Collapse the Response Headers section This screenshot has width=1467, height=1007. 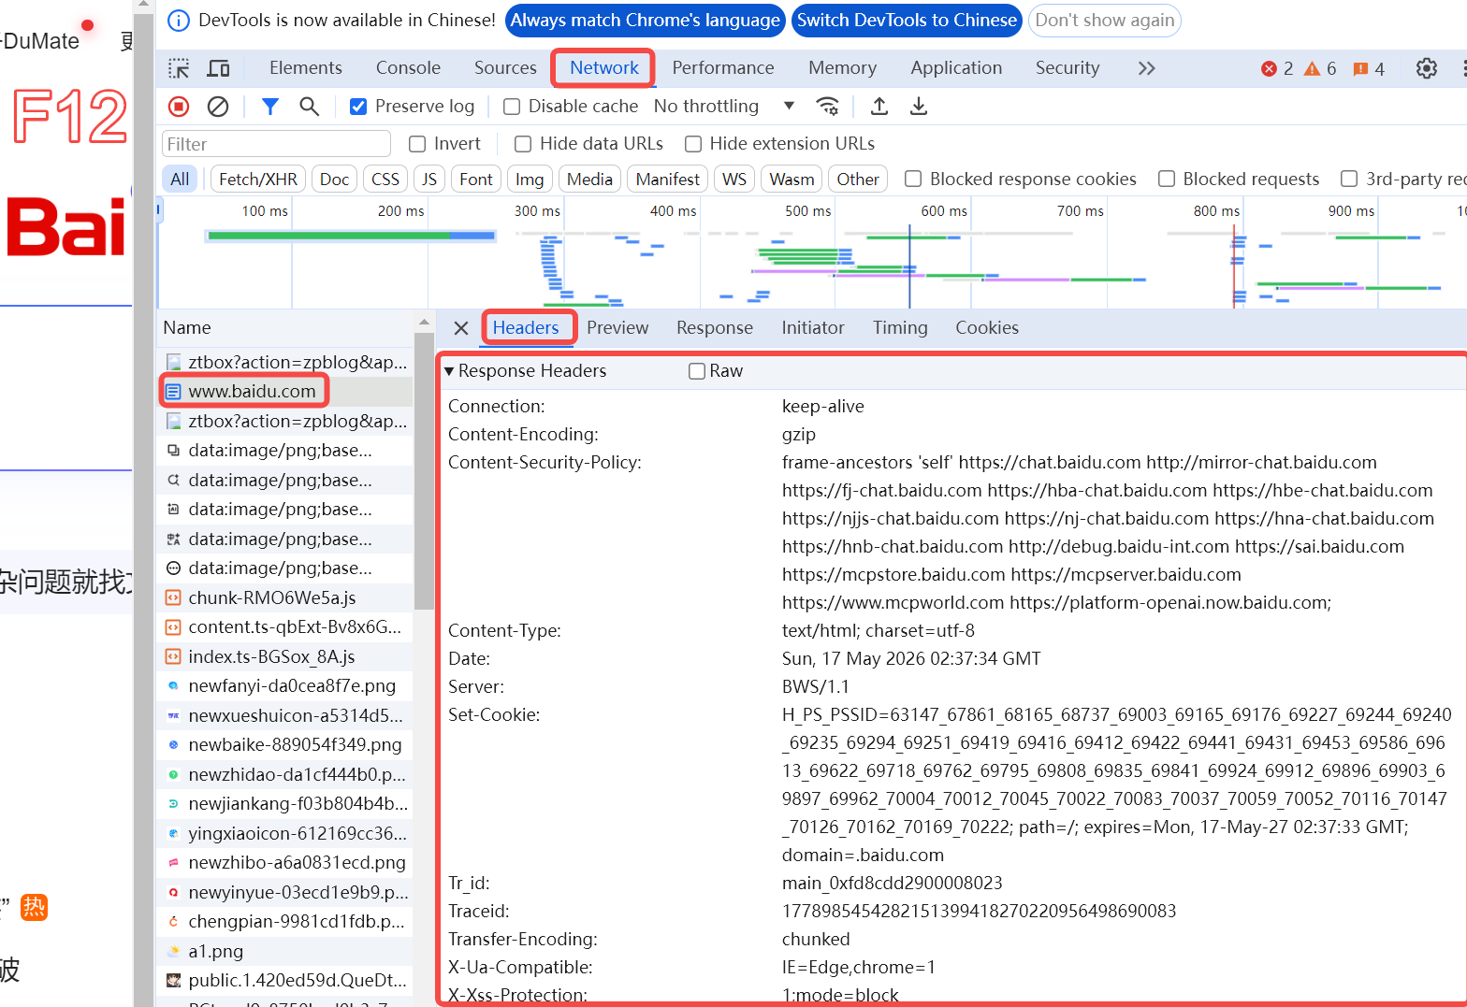pyautogui.click(x=450, y=371)
